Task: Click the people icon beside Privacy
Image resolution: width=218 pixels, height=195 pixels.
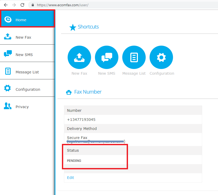Action: coord(8,106)
